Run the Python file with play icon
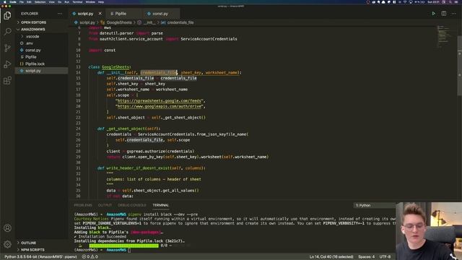The width and height of the screenshot is (462, 260). click(x=433, y=14)
